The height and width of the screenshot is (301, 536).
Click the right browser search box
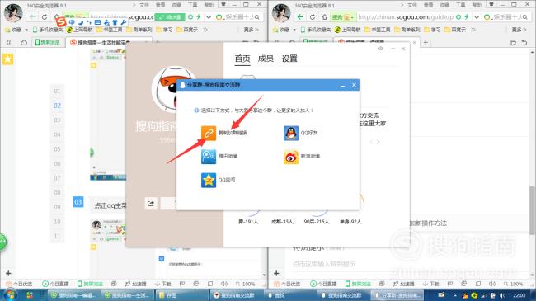(508, 16)
